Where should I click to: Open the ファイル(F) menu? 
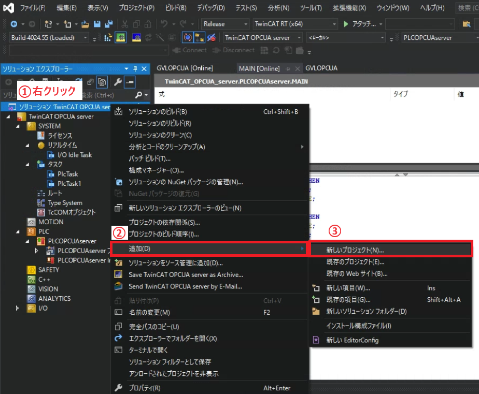[33, 8]
